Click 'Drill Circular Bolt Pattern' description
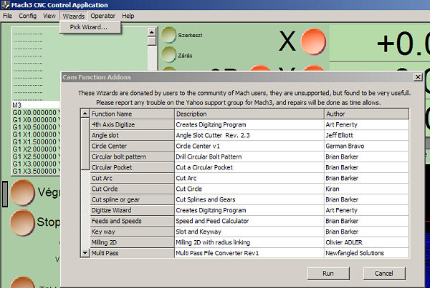 tap(249, 157)
